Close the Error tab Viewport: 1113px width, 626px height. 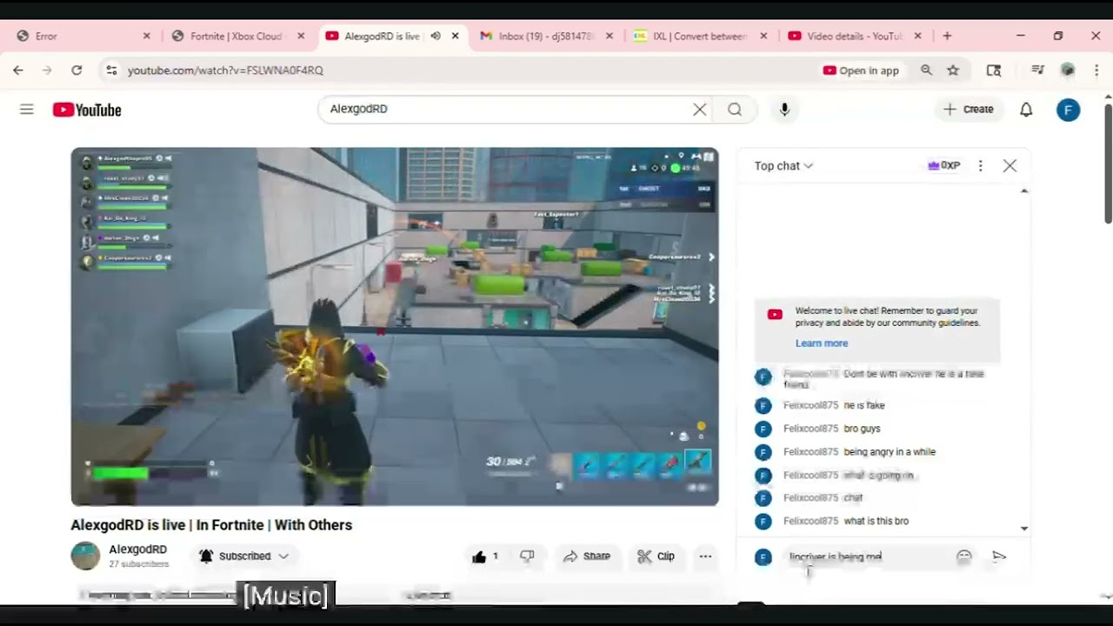click(x=146, y=37)
